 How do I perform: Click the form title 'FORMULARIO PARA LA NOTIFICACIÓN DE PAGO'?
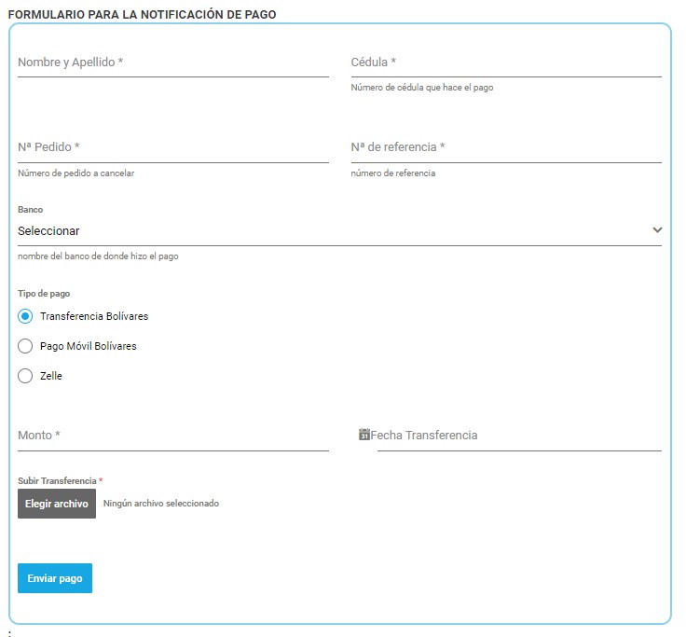click(x=143, y=14)
